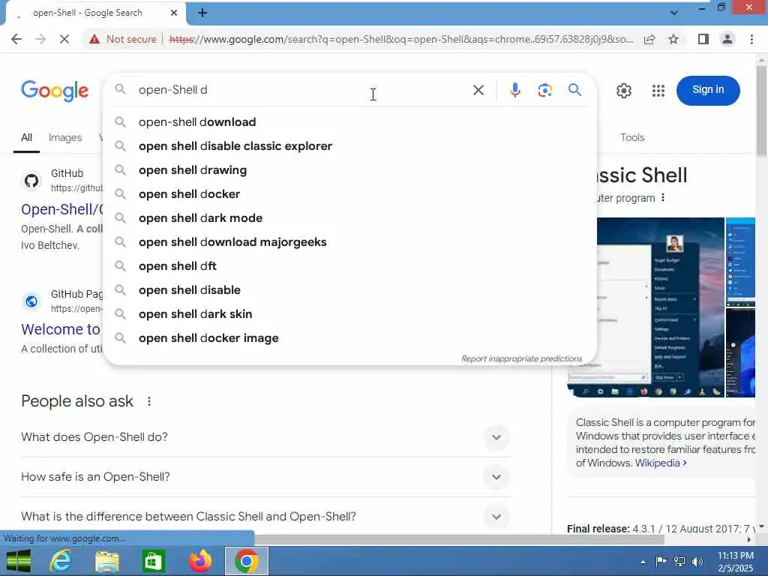Click the globe favicon of GitHub Pages result
Image resolution: width=768 pixels, height=576 pixels.
[31, 301]
